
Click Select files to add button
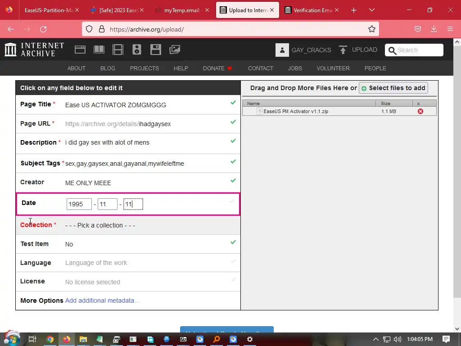[x=393, y=88]
